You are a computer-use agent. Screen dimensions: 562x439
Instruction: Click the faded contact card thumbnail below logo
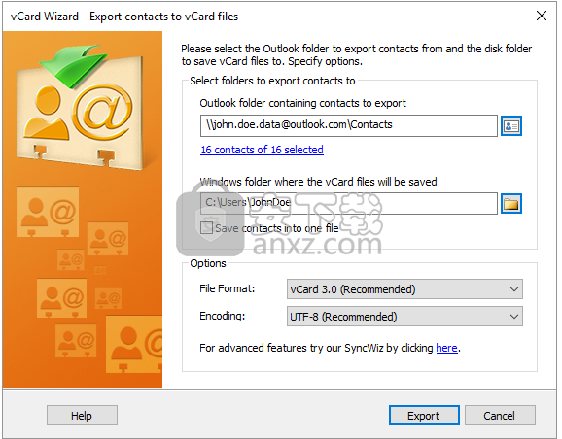[48, 212]
